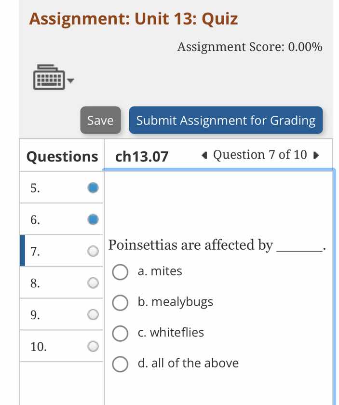The image size is (339, 405).
Task: Click question 8's empty status dot
Action: 93,283
